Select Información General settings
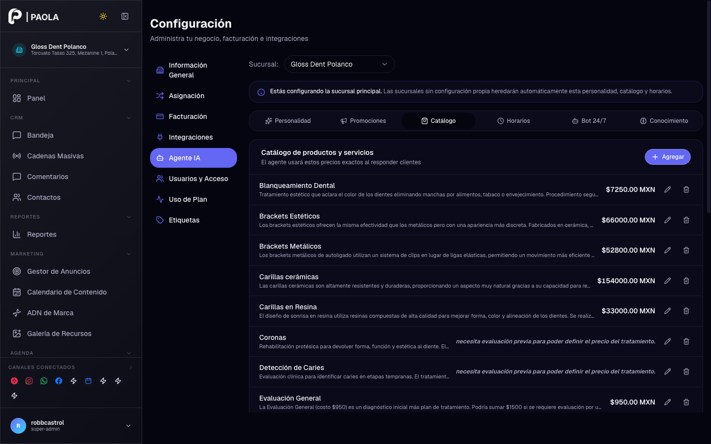 click(x=194, y=70)
